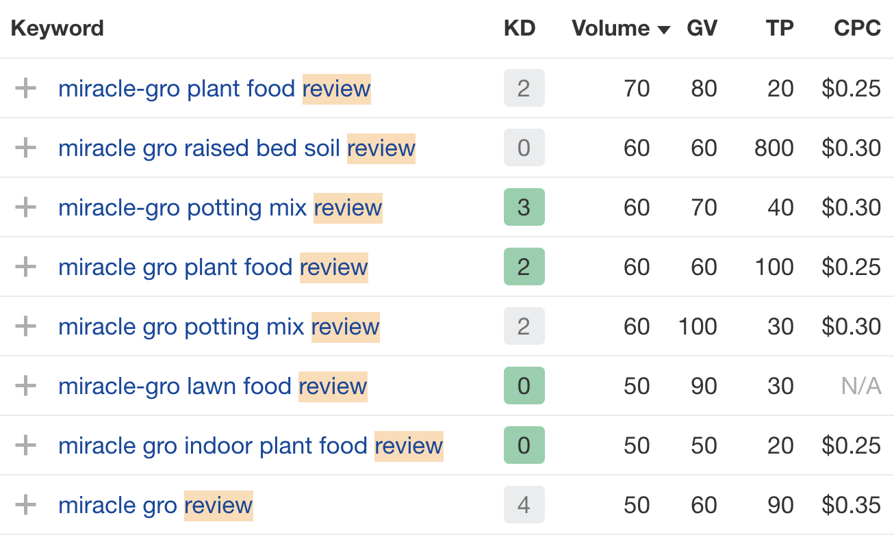Click the plus icon beside "miracle gro plant food review"
The width and height of the screenshot is (894, 535).
25,267
